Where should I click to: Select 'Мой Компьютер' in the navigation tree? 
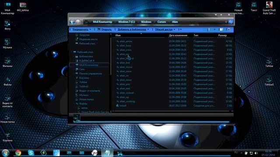click(88, 65)
